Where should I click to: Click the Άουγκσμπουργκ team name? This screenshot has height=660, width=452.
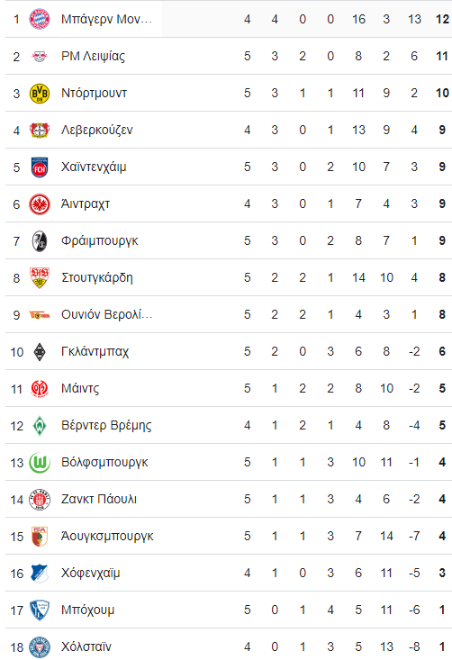click(107, 537)
